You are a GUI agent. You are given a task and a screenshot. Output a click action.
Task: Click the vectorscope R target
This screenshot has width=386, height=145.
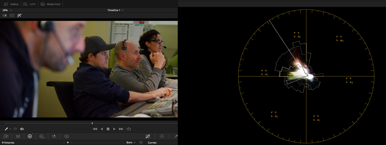click(x=297, y=35)
